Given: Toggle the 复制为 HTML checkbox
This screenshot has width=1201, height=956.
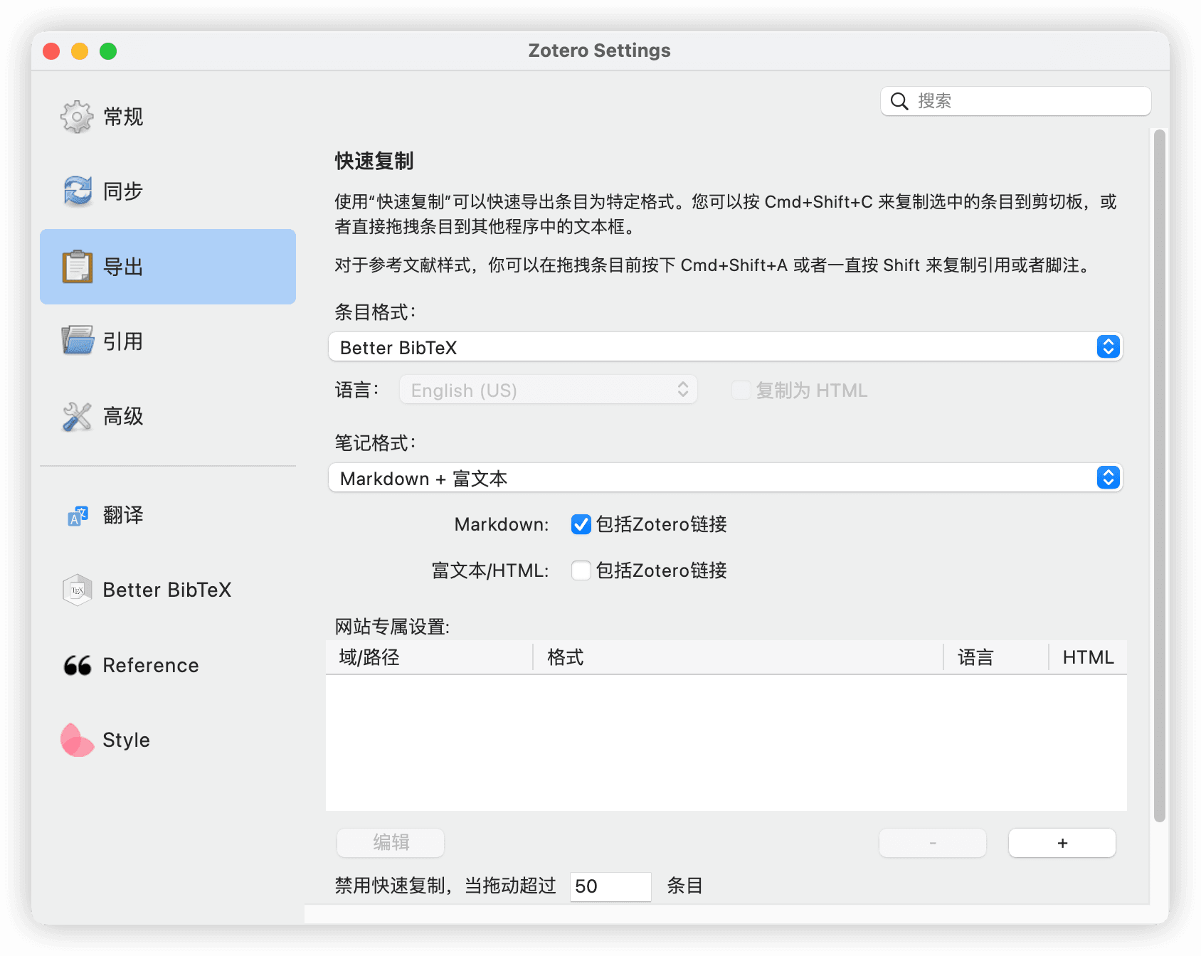Looking at the screenshot, I should [741, 390].
